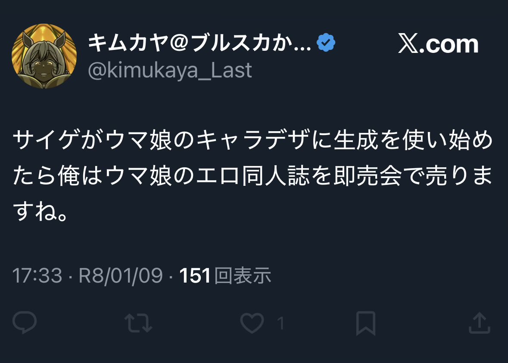Click the 17:33 timestamp
The image size is (508, 363).
point(37,276)
